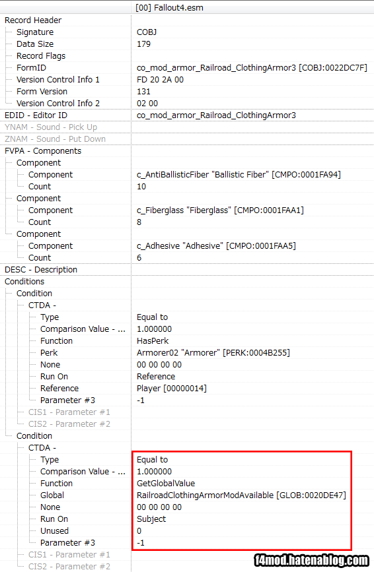Click the form version value 131
Viewport: 374px width, 572px height.
coord(143,91)
